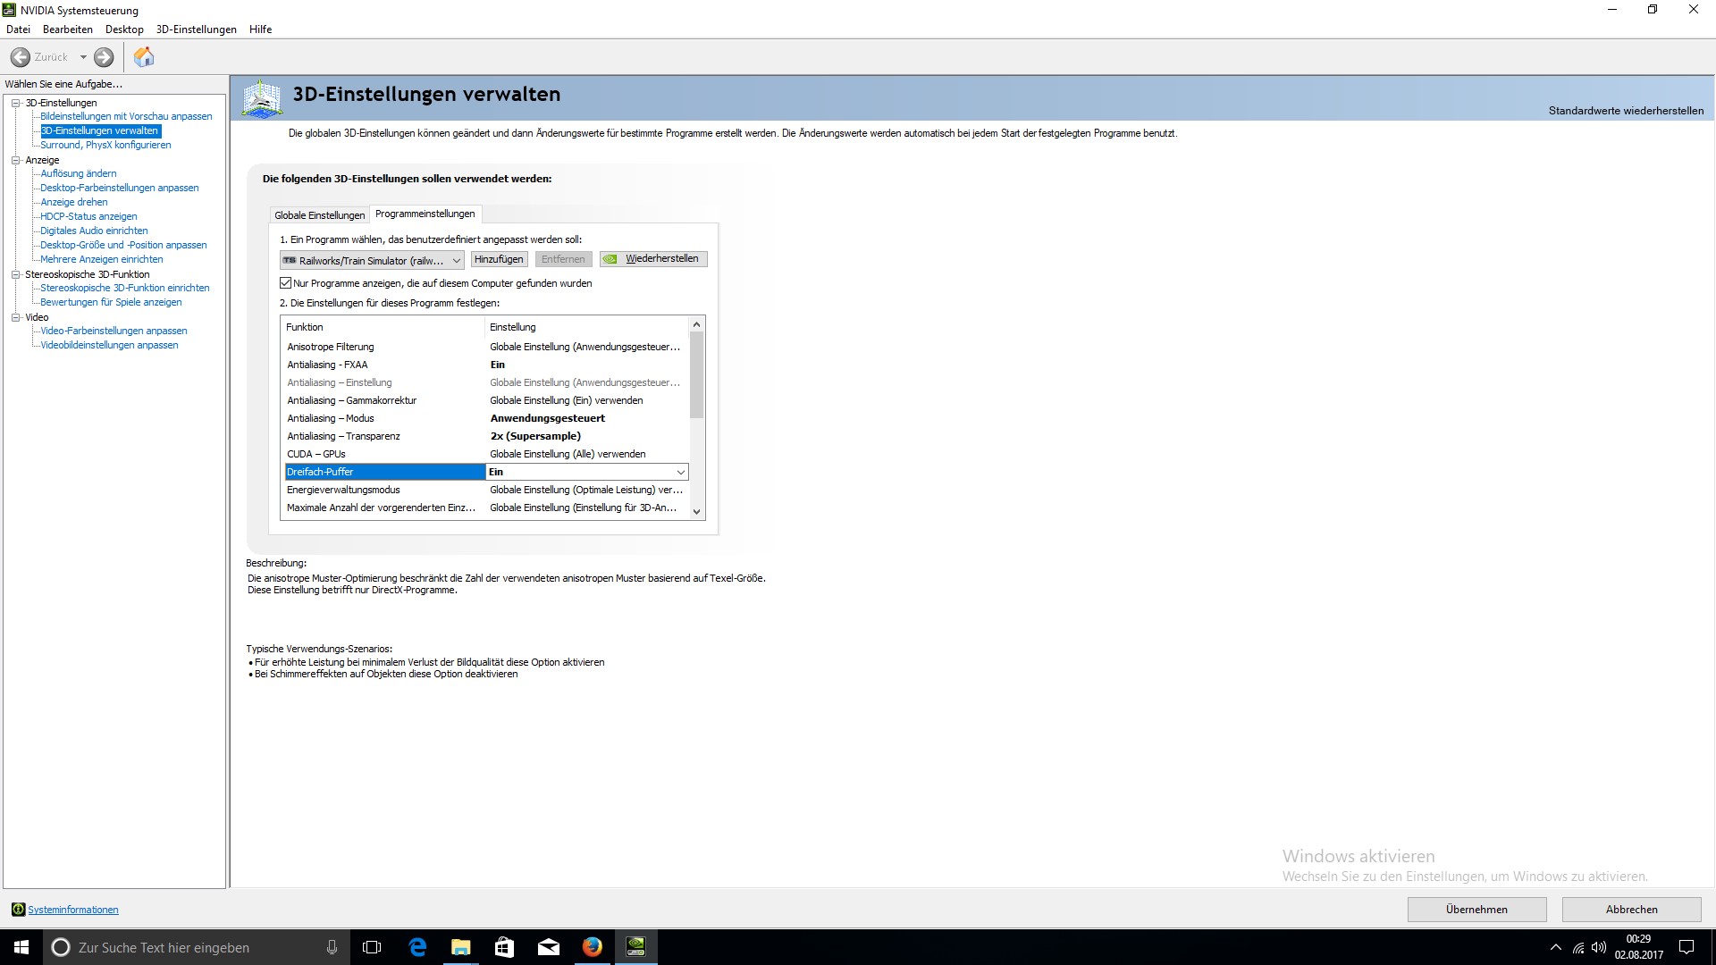The image size is (1716, 965).
Task: Click the Übernehmen button
Action: [x=1476, y=910]
